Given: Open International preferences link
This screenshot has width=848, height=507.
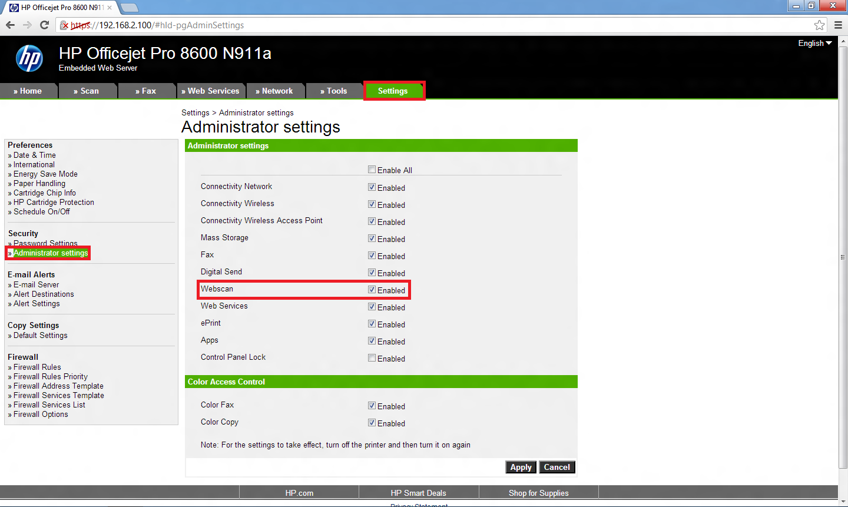Looking at the screenshot, I should 34,165.
